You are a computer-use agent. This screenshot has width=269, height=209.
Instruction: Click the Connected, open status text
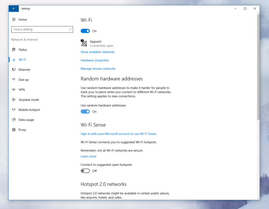click(102, 46)
